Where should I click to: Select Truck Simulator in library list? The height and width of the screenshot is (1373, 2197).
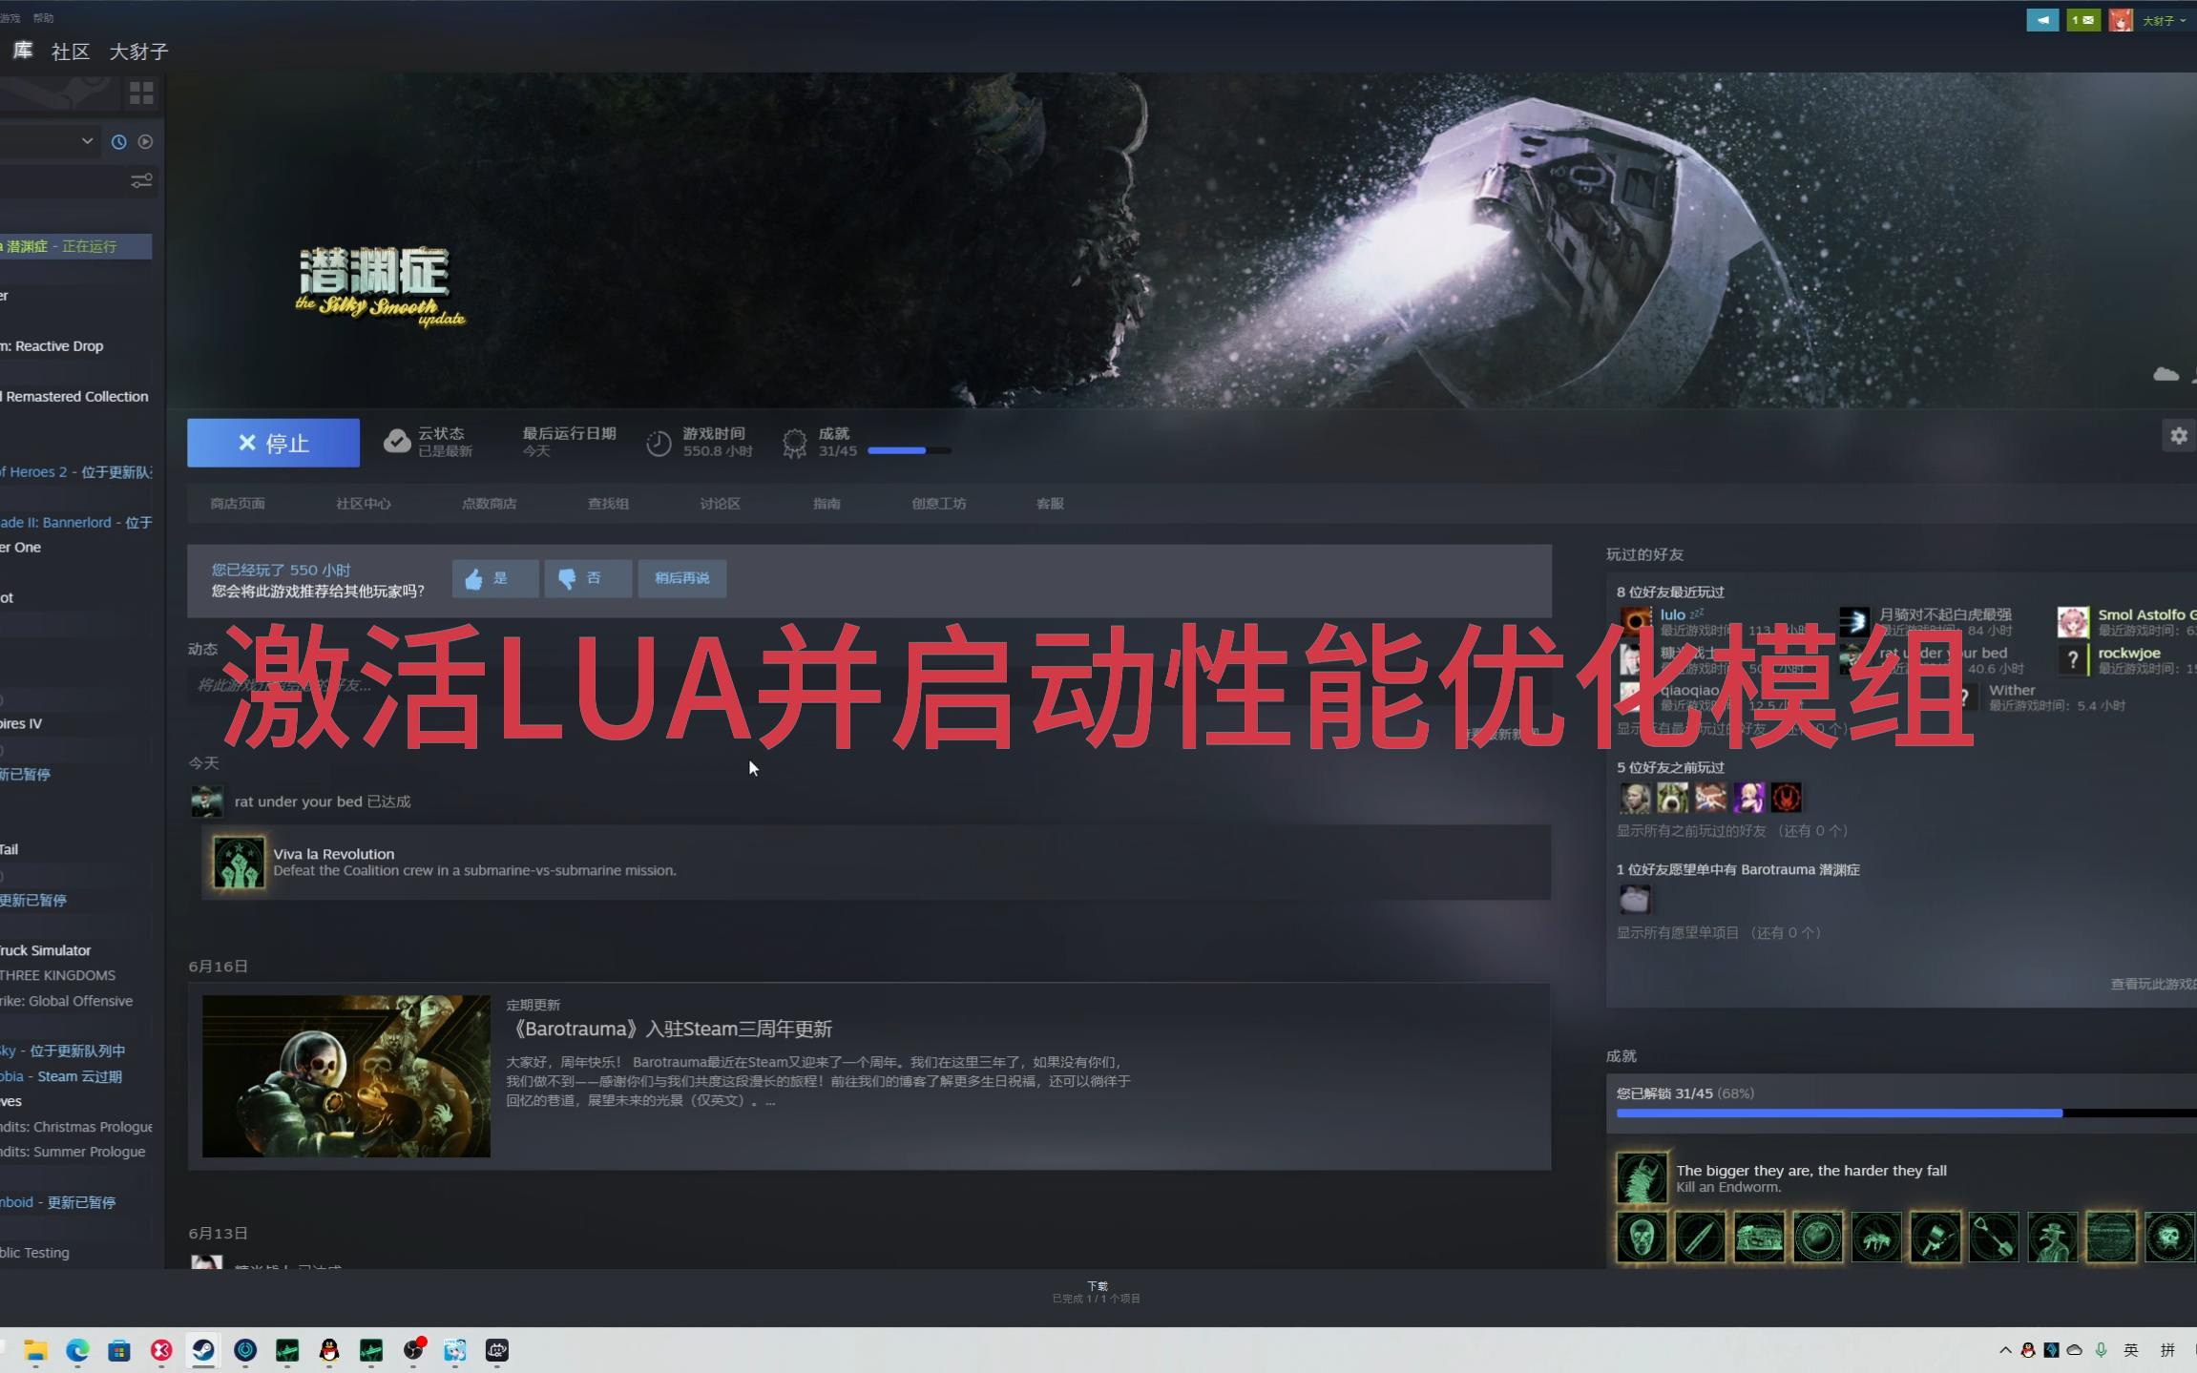[x=75, y=950]
